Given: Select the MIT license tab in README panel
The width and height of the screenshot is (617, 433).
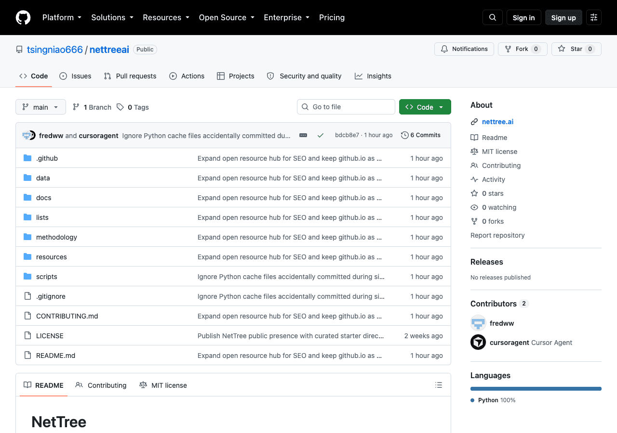Looking at the screenshot, I should (x=163, y=385).
